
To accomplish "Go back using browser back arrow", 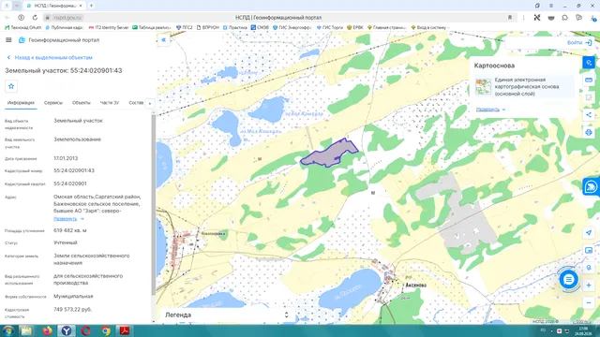I will click(x=7, y=18).
